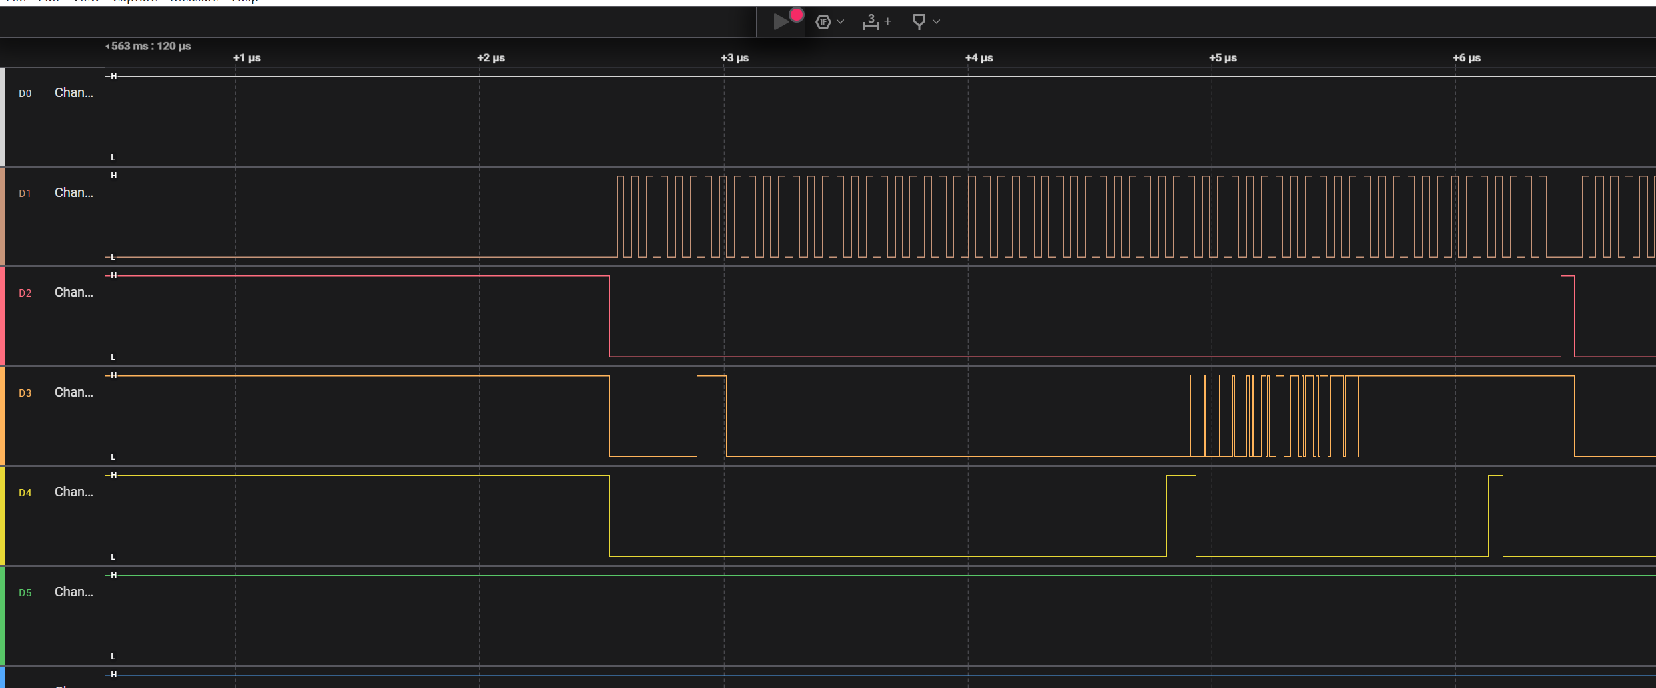The image size is (1656, 688).
Task: Select the timing marker flag icon
Action: [x=919, y=22]
